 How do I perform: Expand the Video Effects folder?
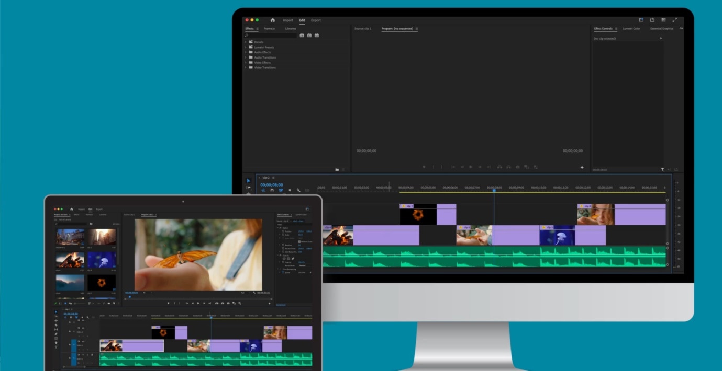(x=245, y=63)
